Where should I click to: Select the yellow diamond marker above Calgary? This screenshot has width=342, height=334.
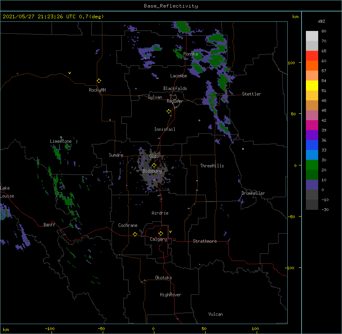click(161, 234)
